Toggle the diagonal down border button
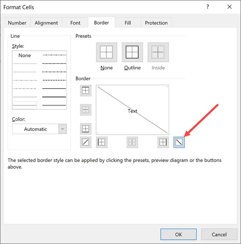This screenshot has height=244, width=241. click(x=179, y=142)
